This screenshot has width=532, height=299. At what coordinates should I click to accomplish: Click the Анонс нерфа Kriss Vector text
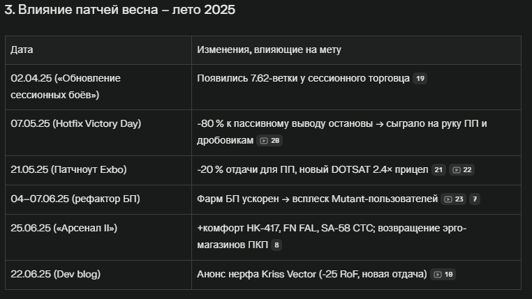click(x=312, y=274)
